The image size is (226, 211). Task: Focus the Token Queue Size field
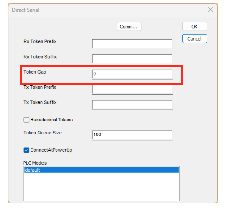[132, 134]
